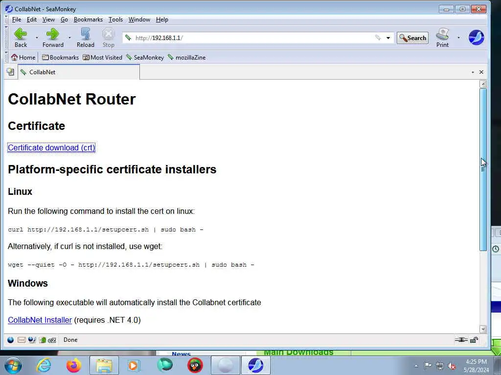Open the green globe taskbar app
The width and height of the screenshot is (501, 375).
165,365
